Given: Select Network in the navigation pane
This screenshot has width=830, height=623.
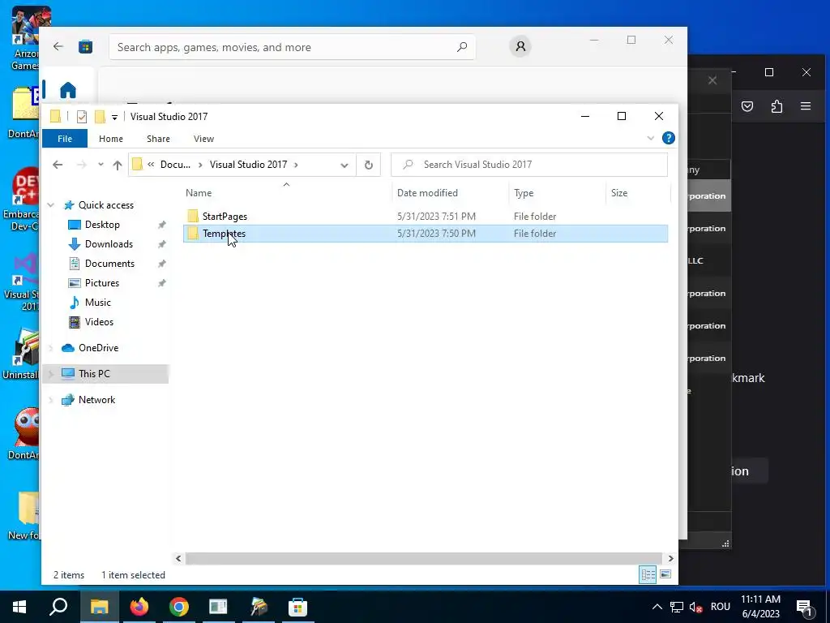Looking at the screenshot, I should [x=96, y=400].
